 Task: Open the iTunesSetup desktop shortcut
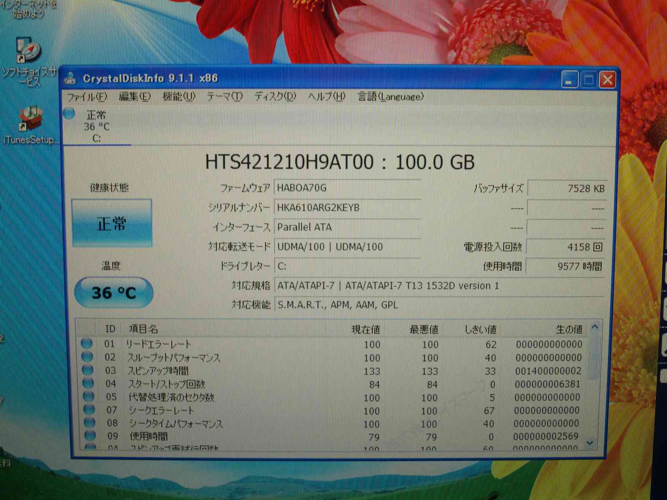(30, 120)
